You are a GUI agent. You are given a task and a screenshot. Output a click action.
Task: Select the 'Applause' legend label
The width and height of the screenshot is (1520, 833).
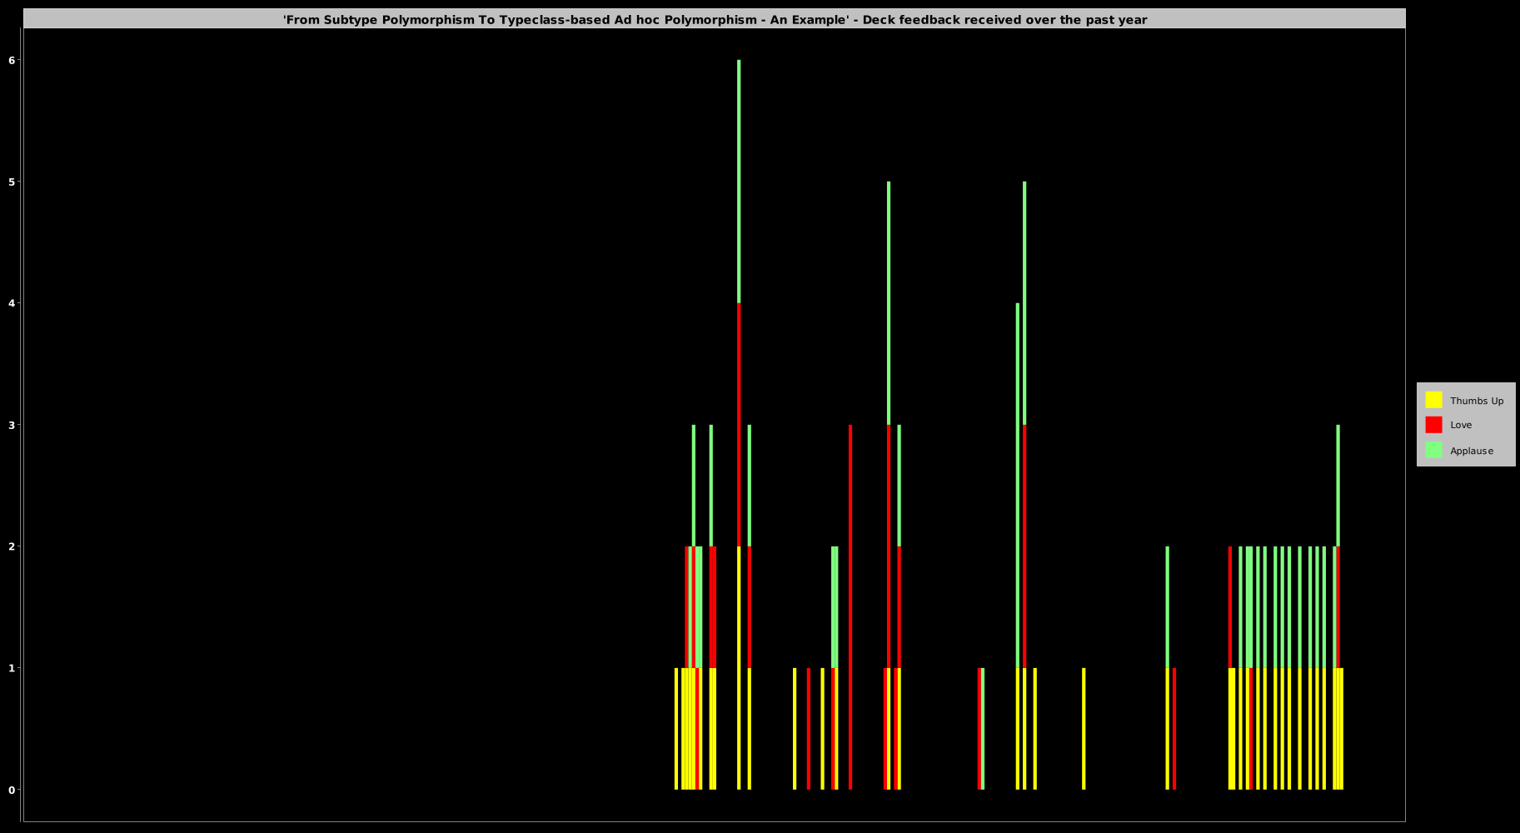[x=1472, y=451]
